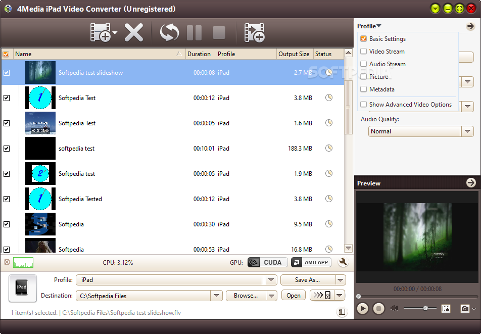Enable the Metadata option
The width and height of the screenshot is (481, 334).
(x=363, y=89)
